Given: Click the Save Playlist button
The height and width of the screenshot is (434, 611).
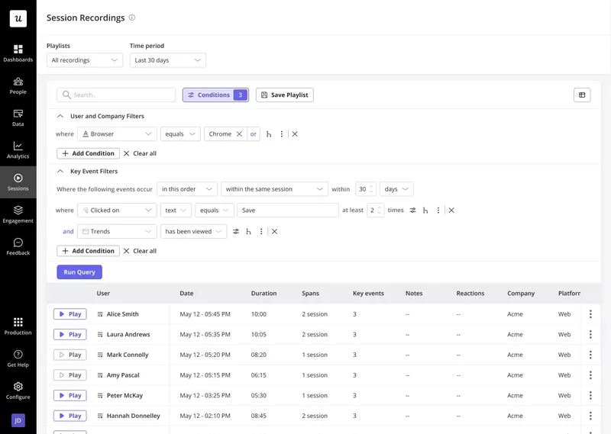Looking at the screenshot, I should [x=284, y=95].
